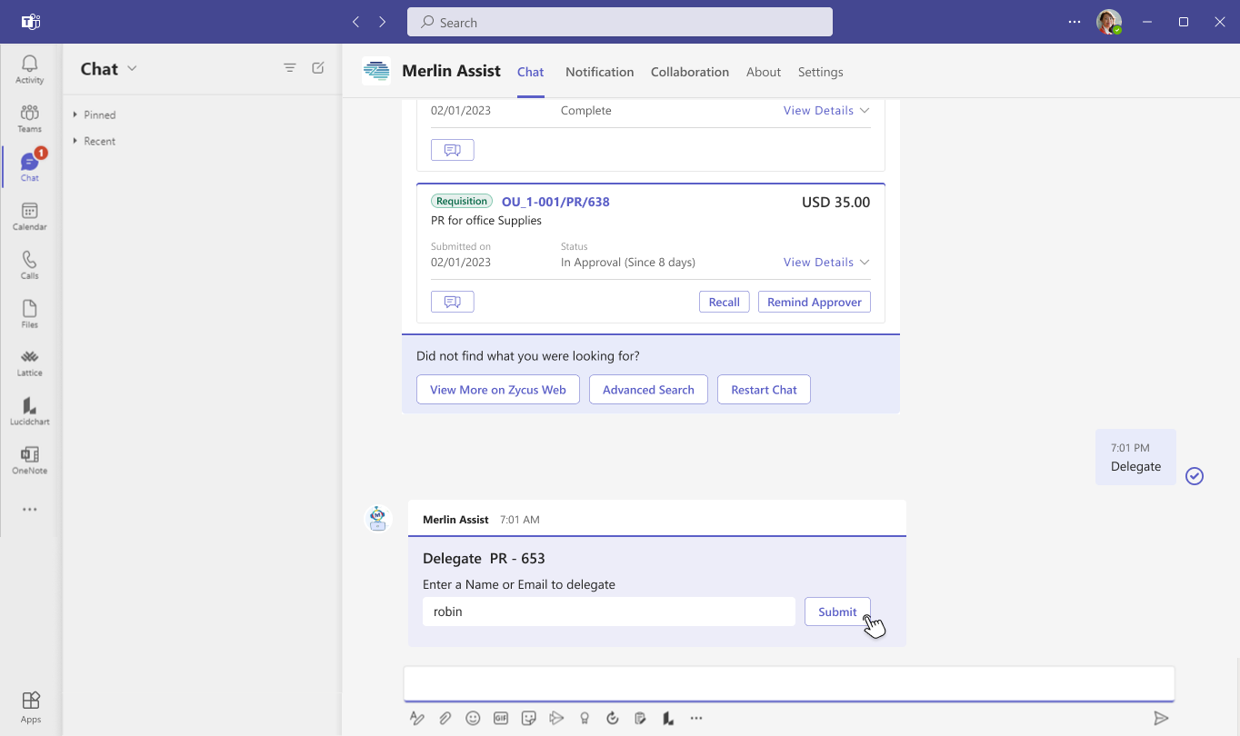Open the emoji picker
The width and height of the screenshot is (1240, 736).
(473, 718)
